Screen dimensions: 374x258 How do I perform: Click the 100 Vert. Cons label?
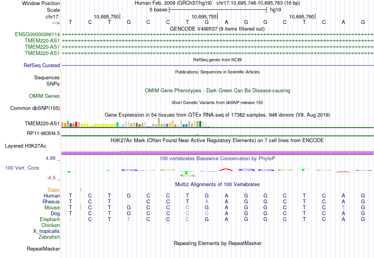[x=22, y=168]
